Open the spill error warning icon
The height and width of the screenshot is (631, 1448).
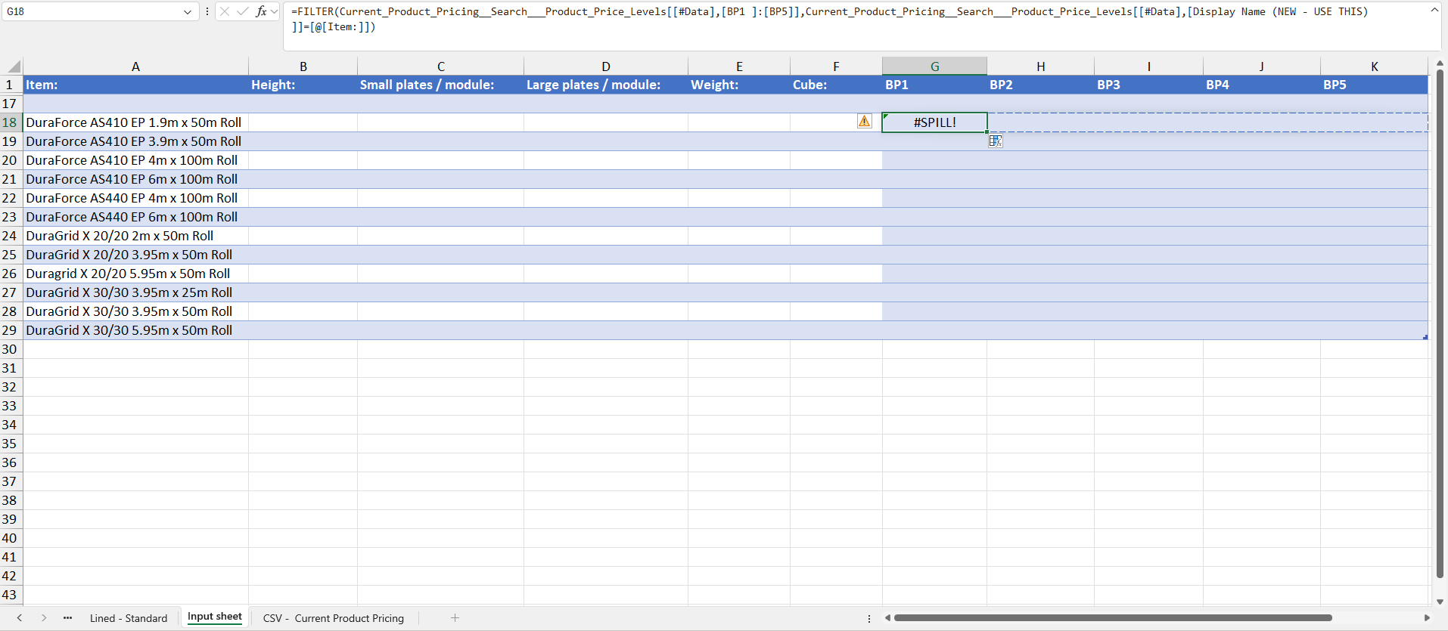pyautogui.click(x=865, y=121)
